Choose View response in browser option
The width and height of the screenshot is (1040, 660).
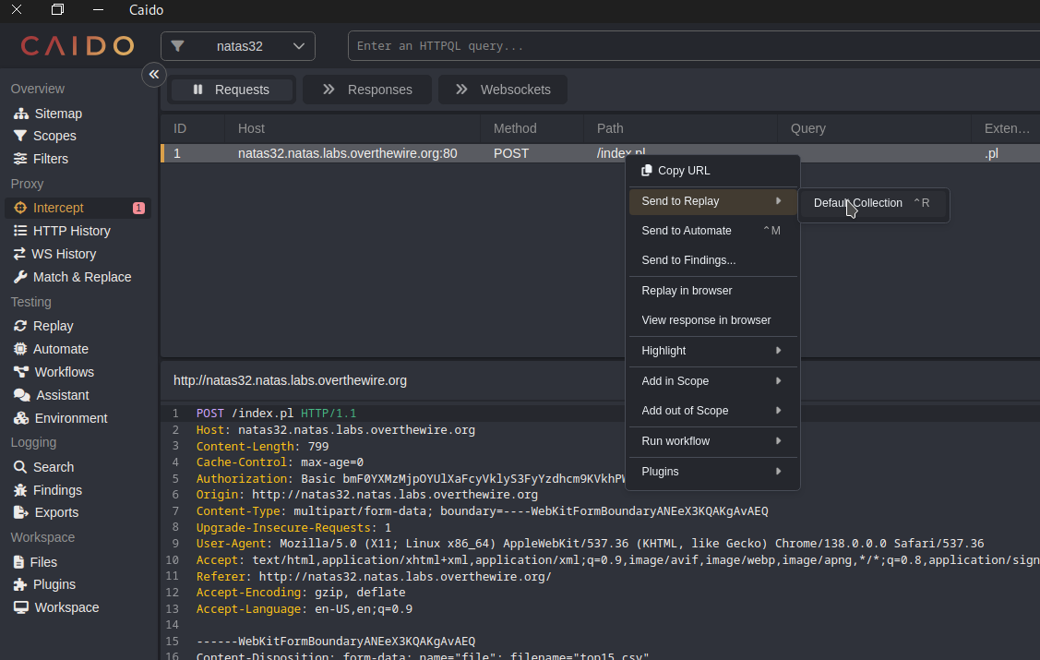point(706,320)
